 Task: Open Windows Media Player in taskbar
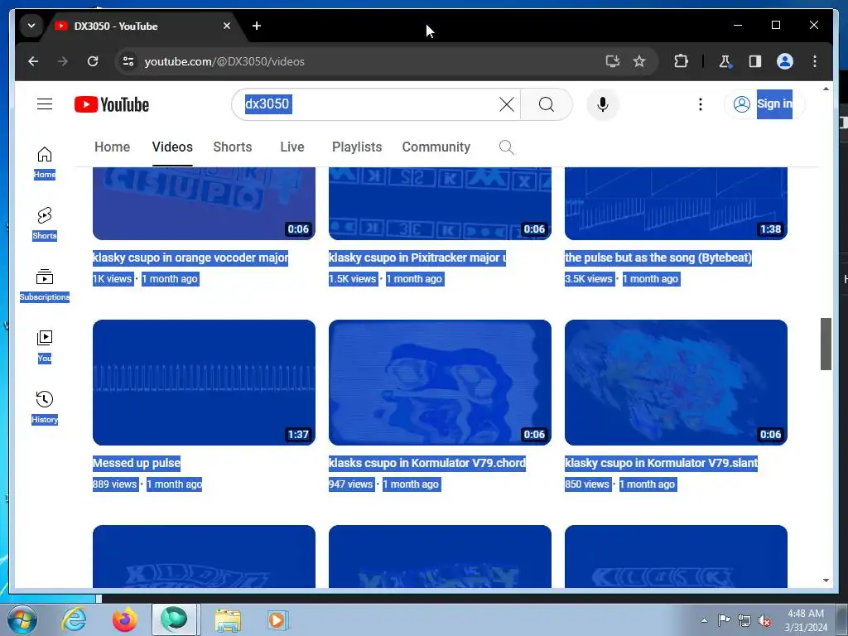click(278, 619)
